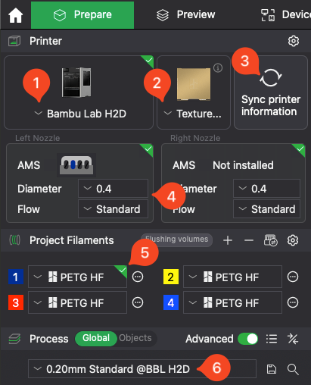Open filament 3 PETG HF dropdown
Screen dimensions: 311x385
pyautogui.click(x=77, y=302)
